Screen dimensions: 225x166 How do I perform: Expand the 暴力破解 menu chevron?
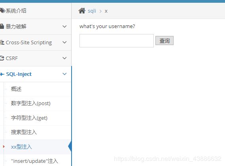(x=64, y=26)
